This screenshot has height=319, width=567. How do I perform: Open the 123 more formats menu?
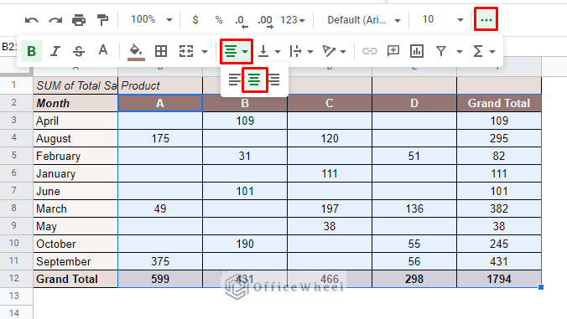tap(293, 20)
